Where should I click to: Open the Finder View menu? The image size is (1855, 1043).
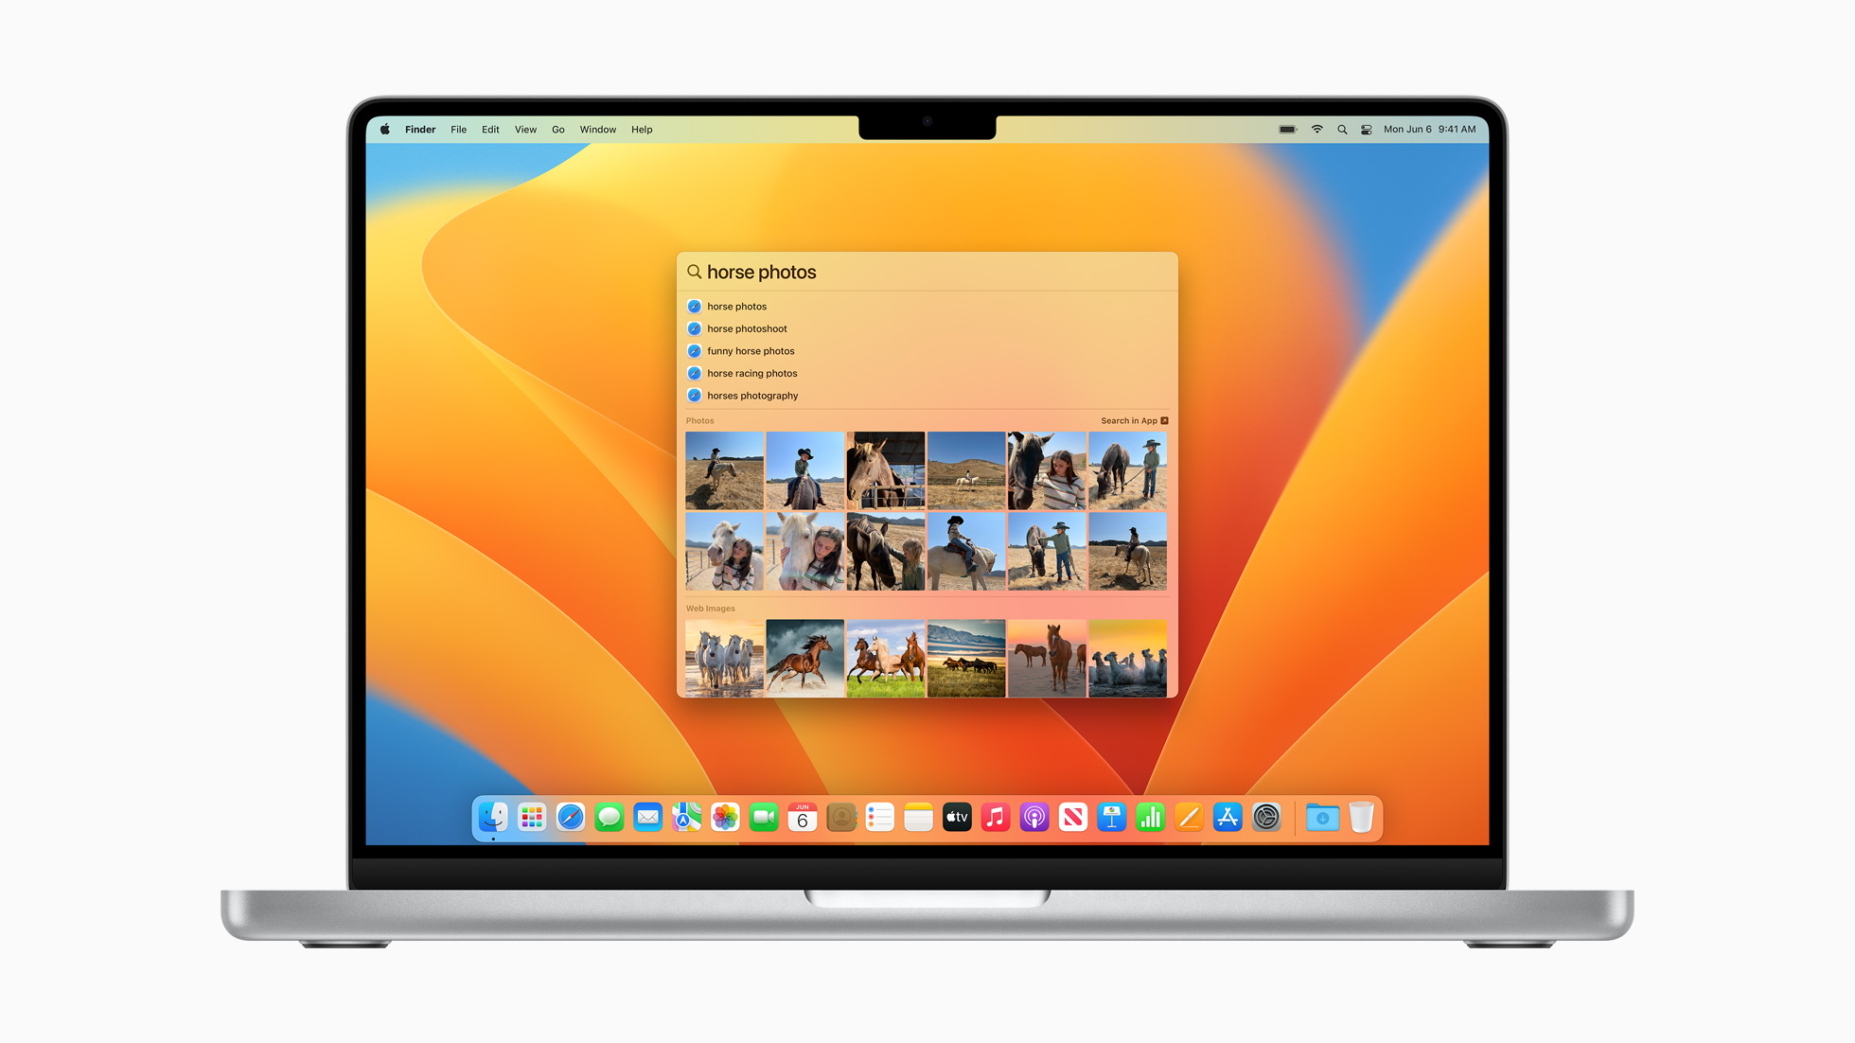[525, 129]
